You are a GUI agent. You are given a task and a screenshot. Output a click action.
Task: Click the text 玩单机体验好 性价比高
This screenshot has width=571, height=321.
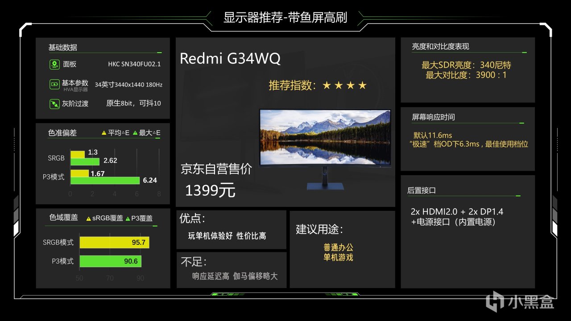point(227,236)
